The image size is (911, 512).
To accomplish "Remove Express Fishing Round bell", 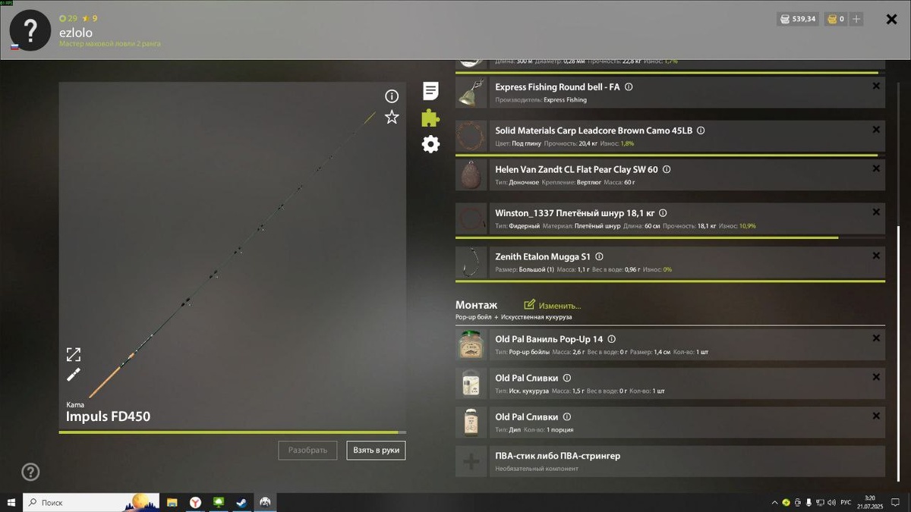I will pyautogui.click(x=876, y=86).
